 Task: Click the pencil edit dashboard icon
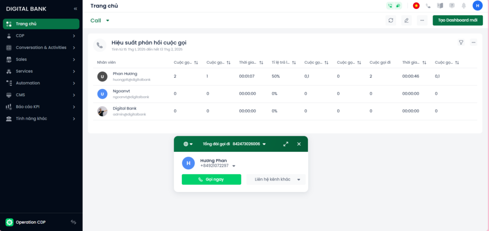406,20
